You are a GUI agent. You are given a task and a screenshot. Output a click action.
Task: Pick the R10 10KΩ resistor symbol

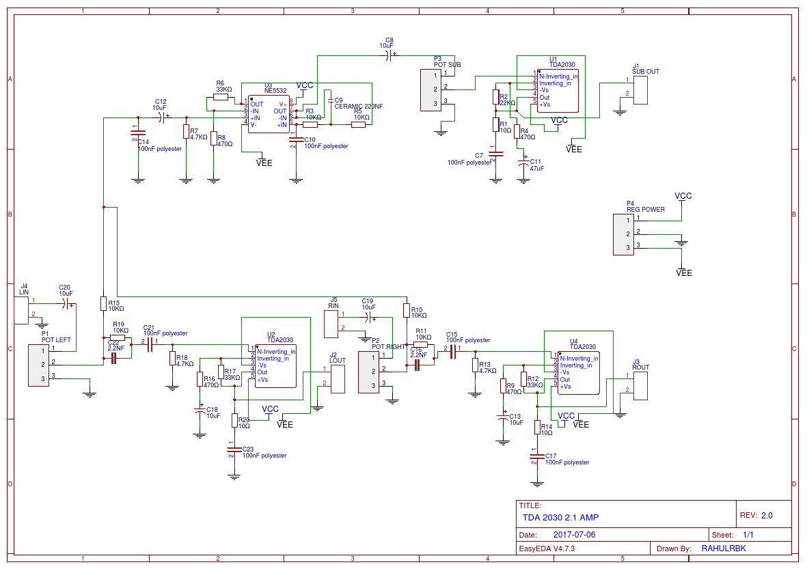[407, 310]
